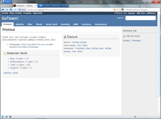The image size is (161, 119).
Task: Click the Opera Link sync icon in status bar
Action: tap(7, 117)
